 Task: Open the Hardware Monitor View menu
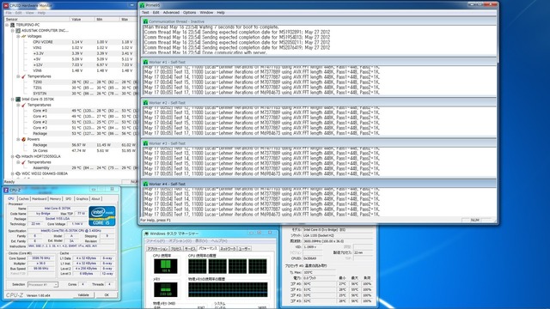[x=29, y=13]
